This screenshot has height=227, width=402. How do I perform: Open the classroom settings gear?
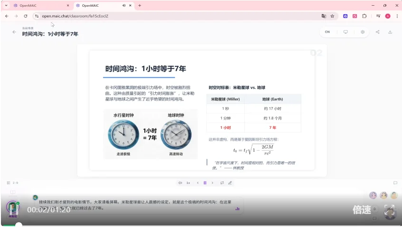(363, 32)
